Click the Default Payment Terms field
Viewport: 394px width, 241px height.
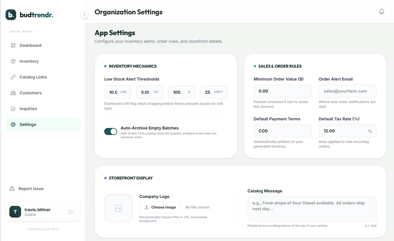tap(283, 131)
